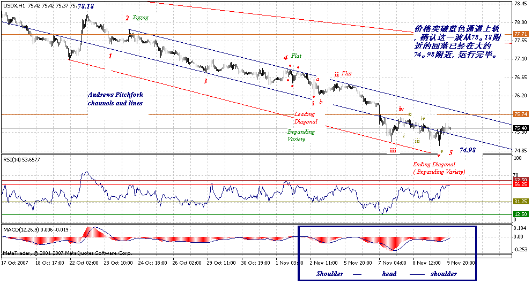Click the green Flat label beside wave 4
The width and height of the screenshot is (532, 293).
click(x=296, y=56)
